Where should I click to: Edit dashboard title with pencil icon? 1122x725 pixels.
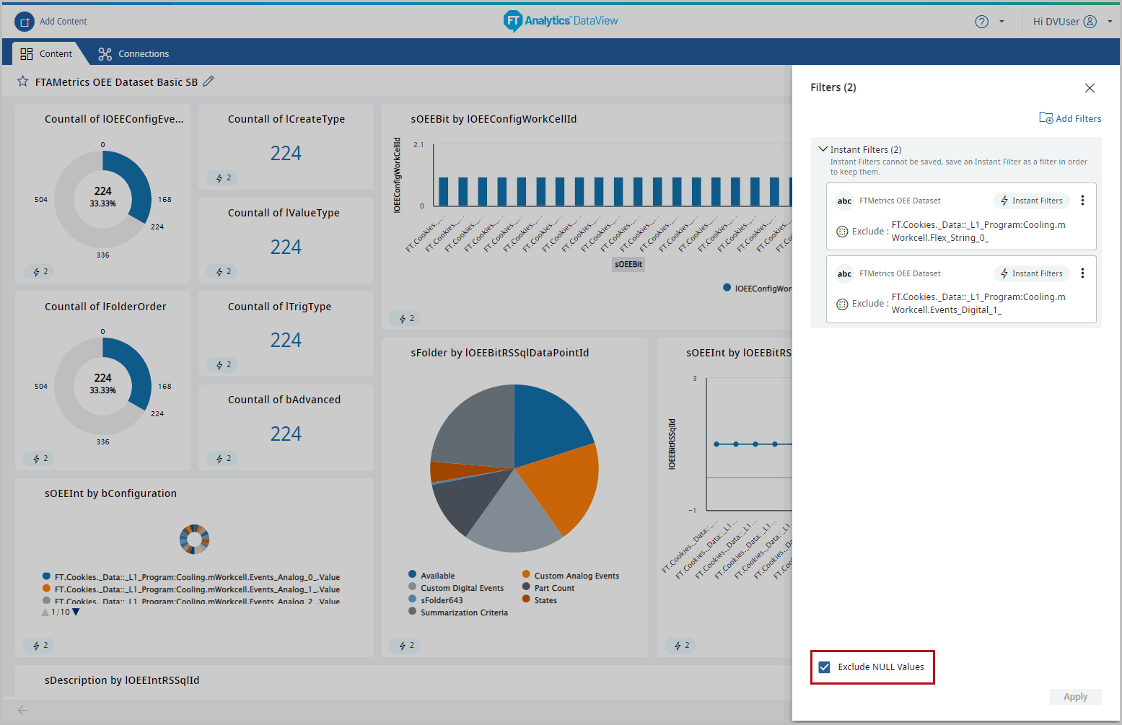209,82
